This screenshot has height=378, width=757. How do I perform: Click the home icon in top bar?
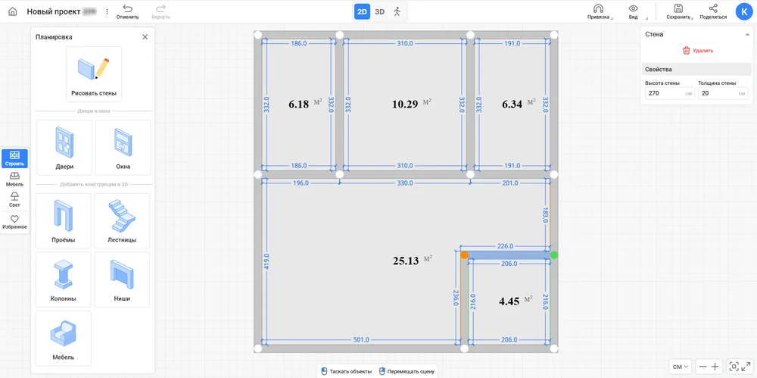click(13, 12)
